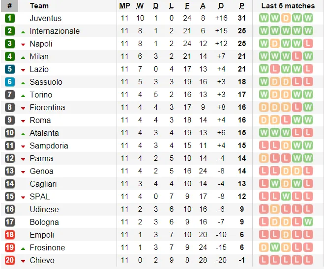Sort table by the MP column header
This screenshot has width=324, height=269.
124,6
